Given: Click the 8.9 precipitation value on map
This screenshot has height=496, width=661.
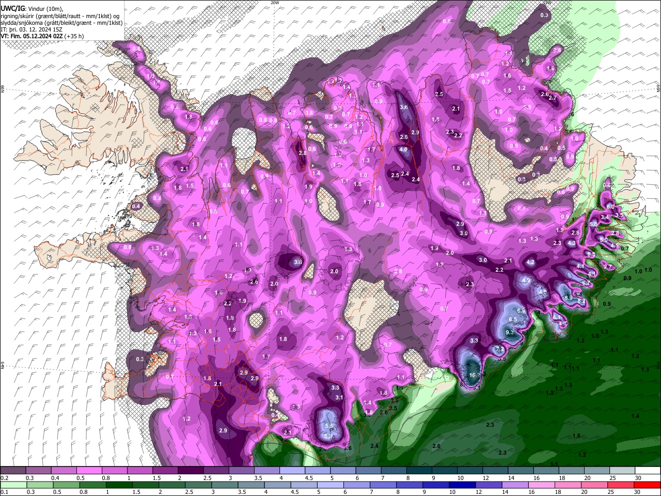Looking at the screenshot, I should click(569, 298).
